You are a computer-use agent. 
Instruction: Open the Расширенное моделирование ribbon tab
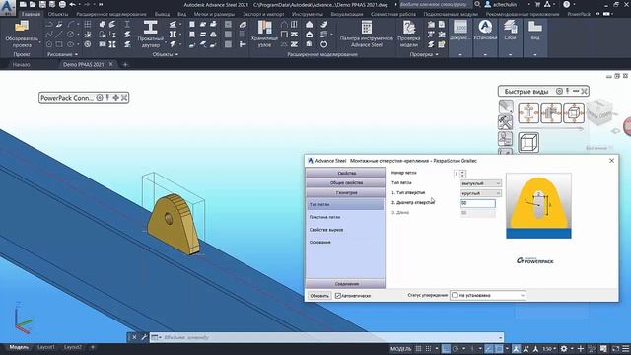pos(111,14)
